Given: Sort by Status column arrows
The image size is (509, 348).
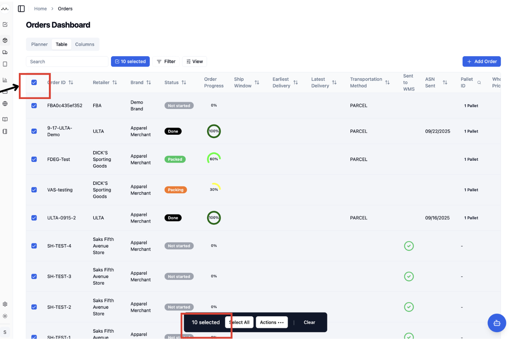Looking at the screenshot, I should click(184, 83).
